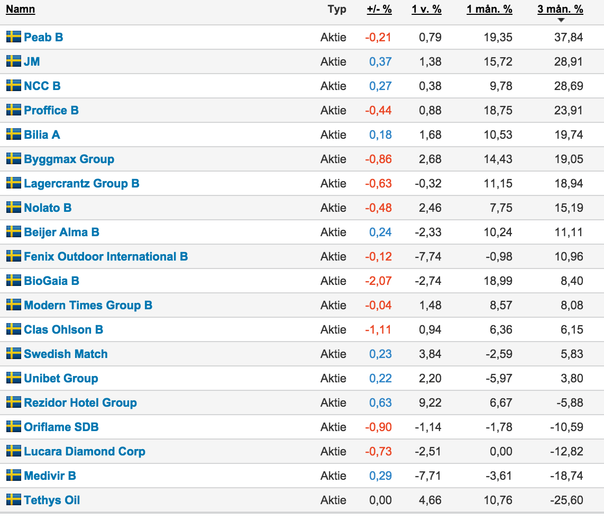604x519 pixels.
Task: Click Swedish Match's 1-week value 3,84
Action: click(430, 354)
